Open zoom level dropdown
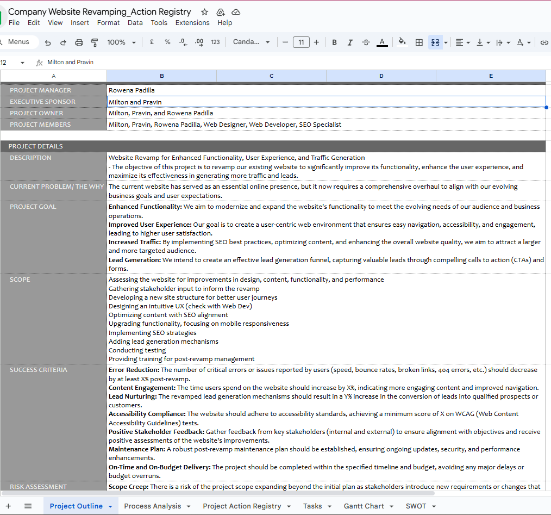Screen dimensions: 551x515 121,42
